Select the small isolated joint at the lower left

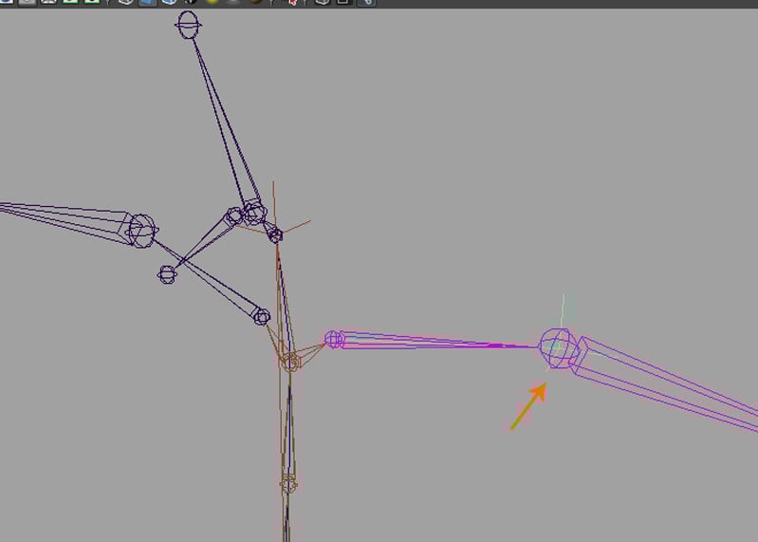pyautogui.click(x=167, y=274)
